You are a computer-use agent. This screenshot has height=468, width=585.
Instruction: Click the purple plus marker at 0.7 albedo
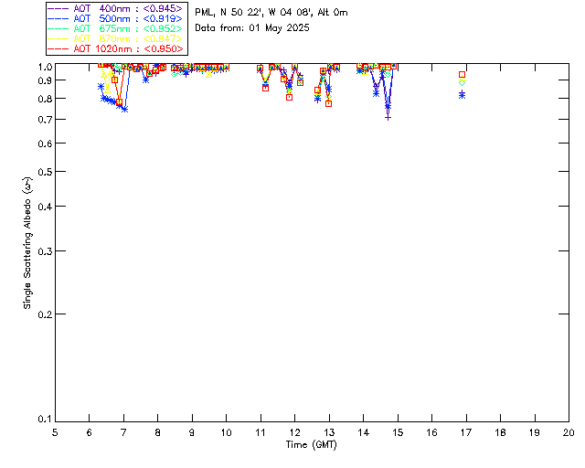point(388,118)
